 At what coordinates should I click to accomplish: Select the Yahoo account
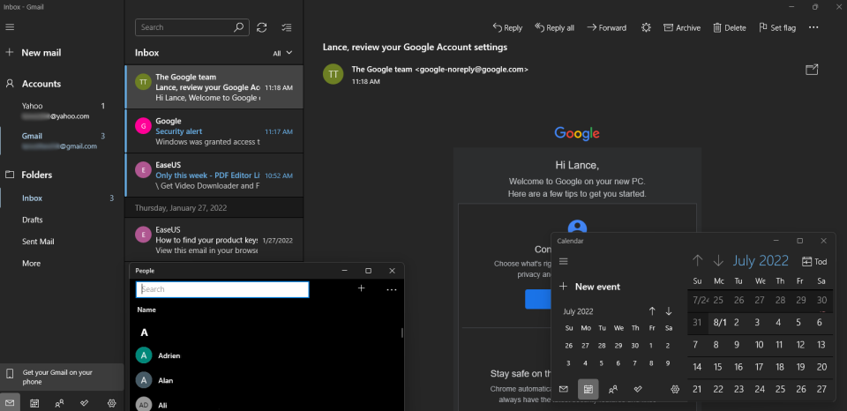click(x=62, y=111)
